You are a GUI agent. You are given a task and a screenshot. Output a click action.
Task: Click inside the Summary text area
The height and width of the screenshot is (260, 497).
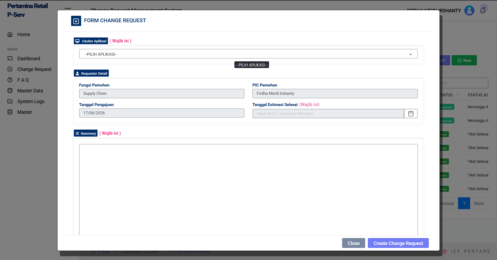(x=248, y=190)
